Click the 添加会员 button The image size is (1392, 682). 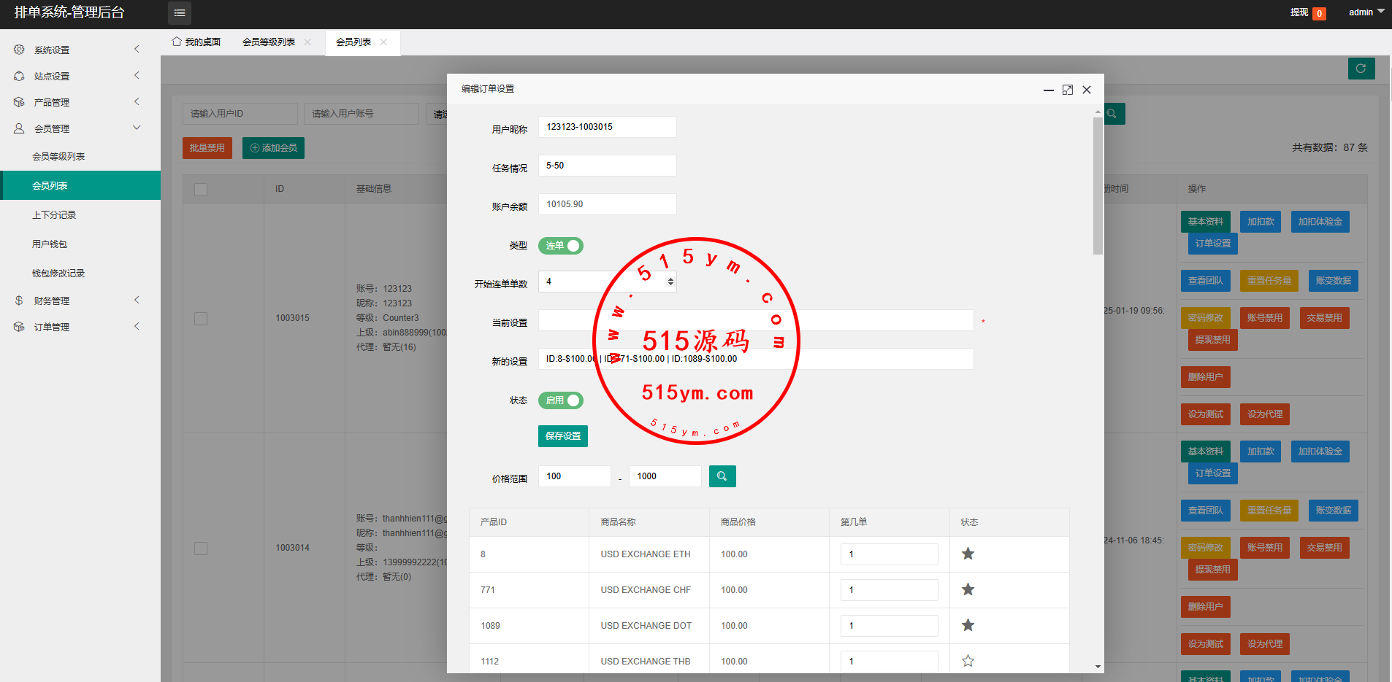tap(273, 148)
